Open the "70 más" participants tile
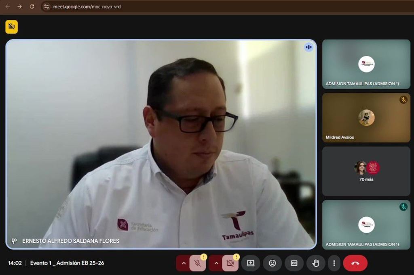The height and width of the screenshot is (275, 414). 366,171
